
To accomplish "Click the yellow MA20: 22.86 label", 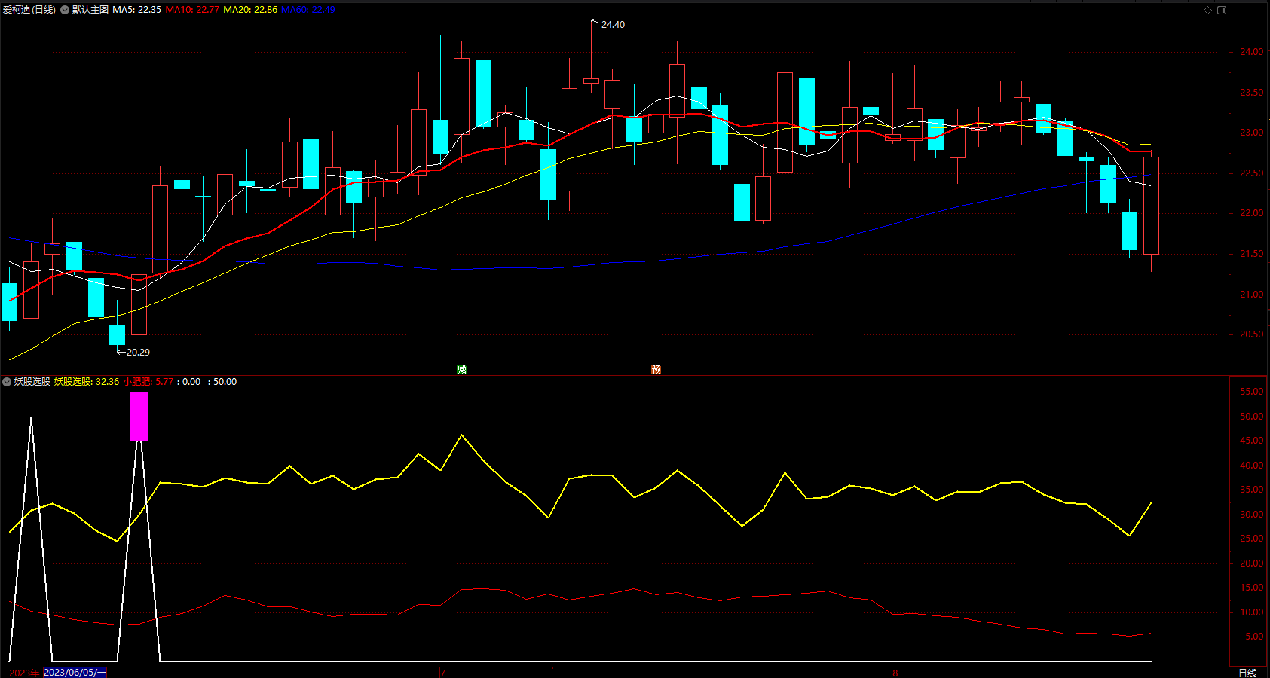I will pyautogui.click(x=250, y=10).
